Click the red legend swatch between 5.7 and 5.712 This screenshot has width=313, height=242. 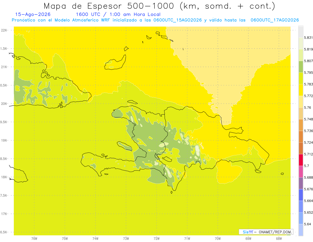301,160
